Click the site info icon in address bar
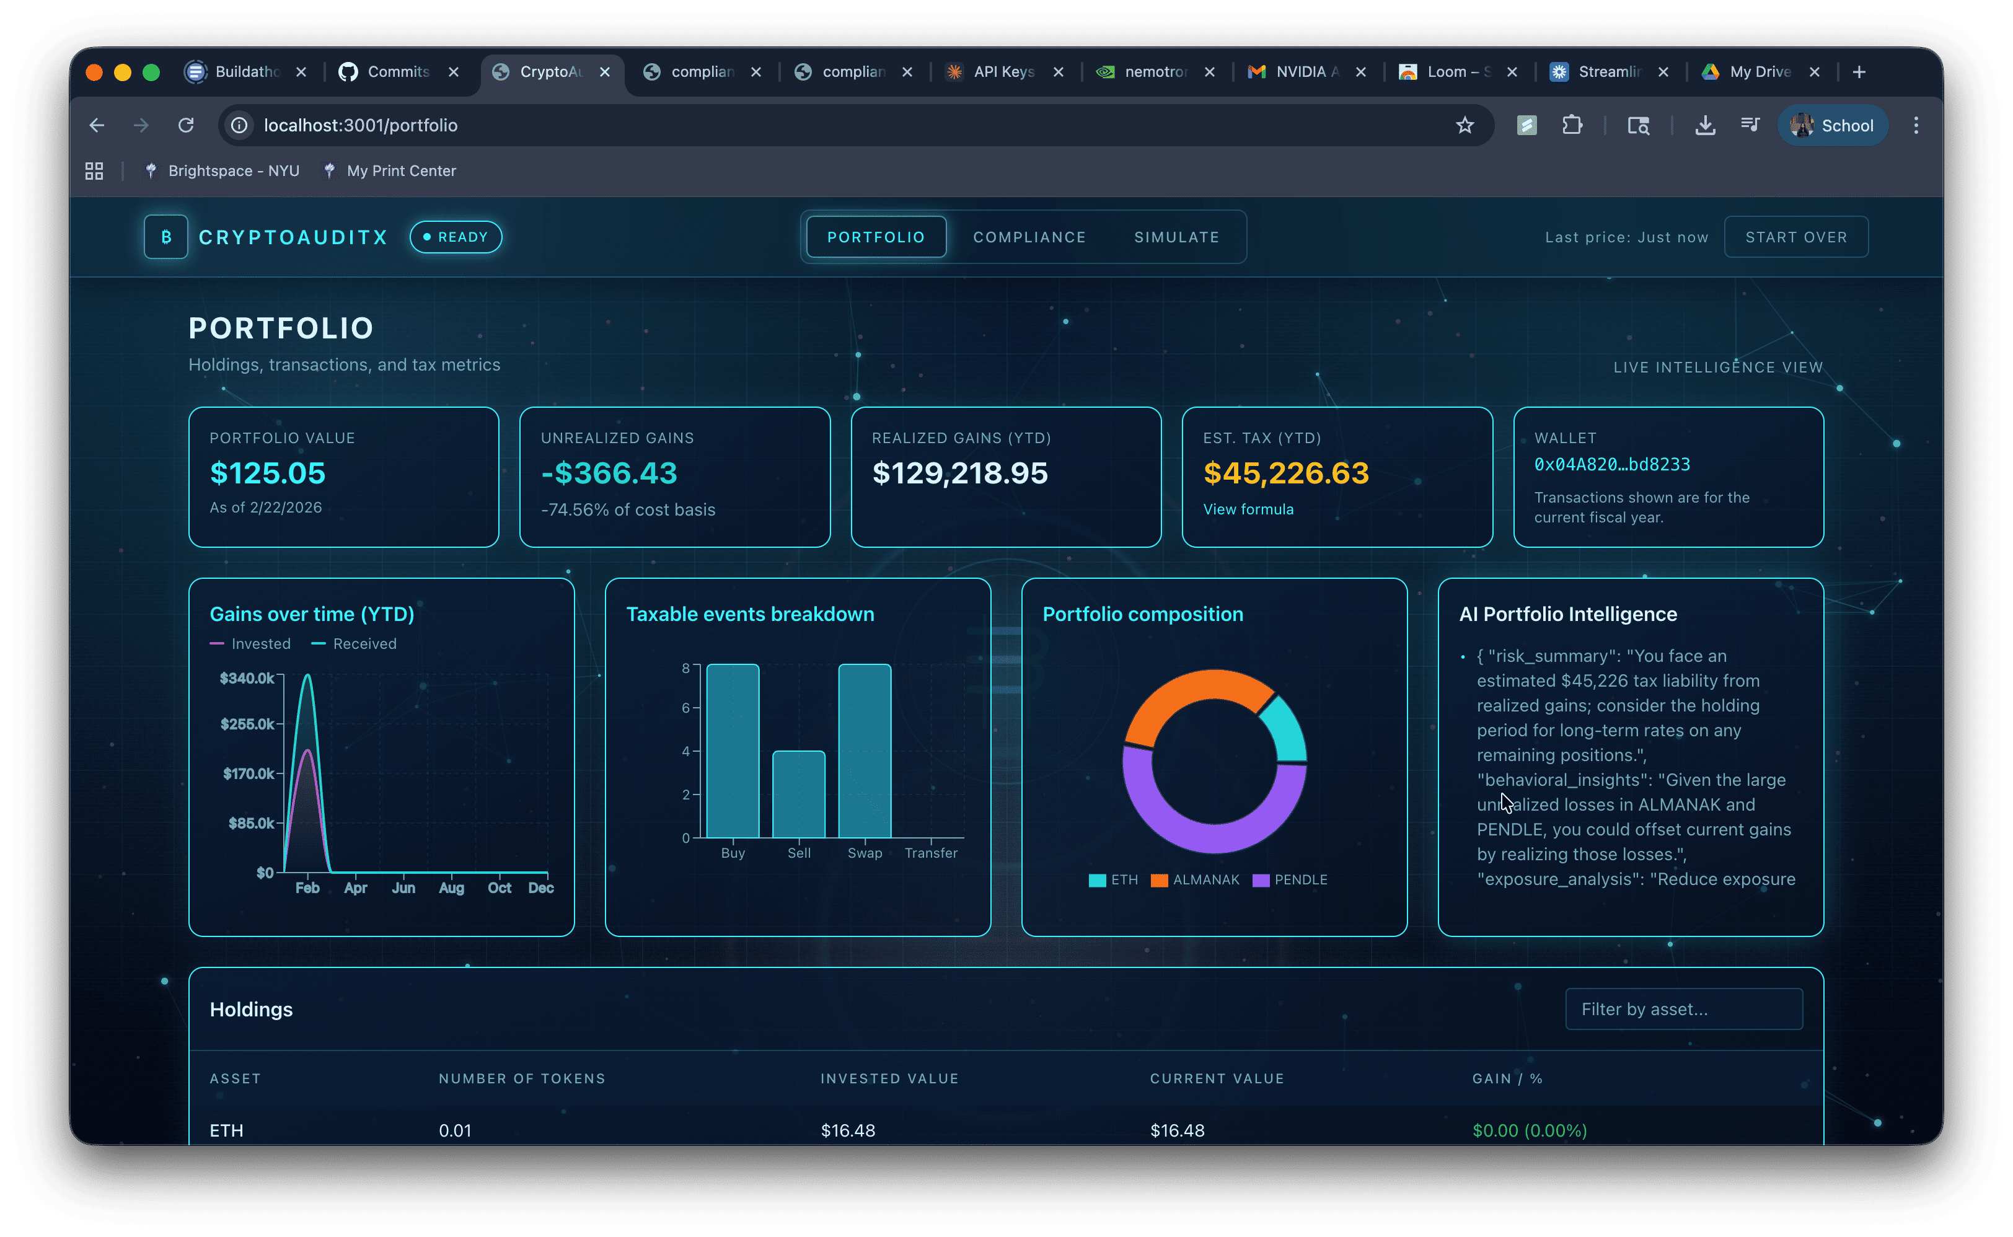The image size is (2013, 1237). (x=239, y=125)
